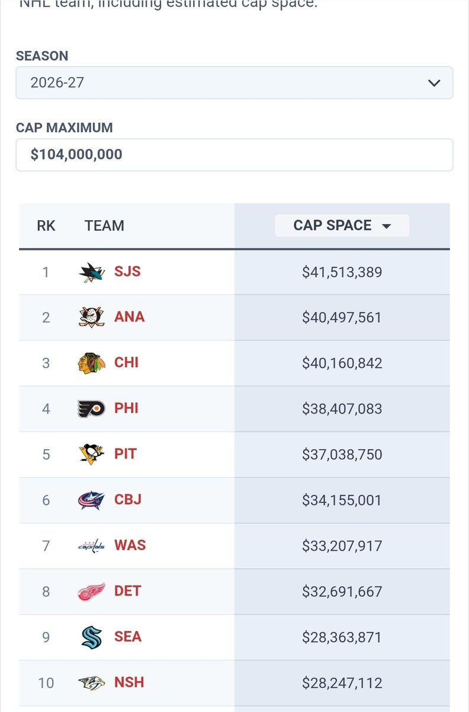Open the DET team link
The width and height of the screenshot is (469, 712).
pos(127,591)
